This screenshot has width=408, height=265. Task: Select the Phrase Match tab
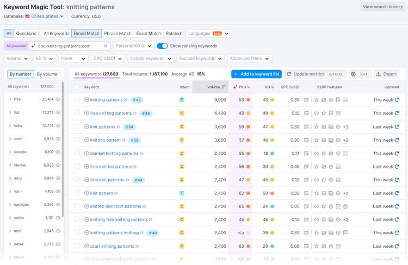(118, 34)
